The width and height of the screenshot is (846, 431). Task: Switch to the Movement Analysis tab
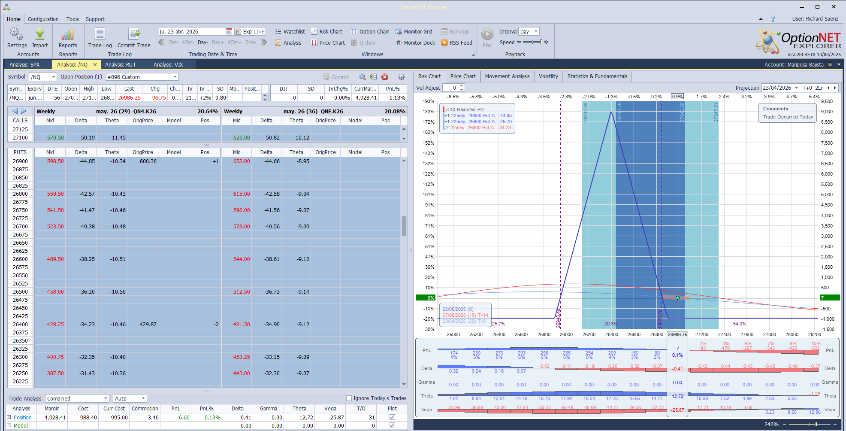507,76
